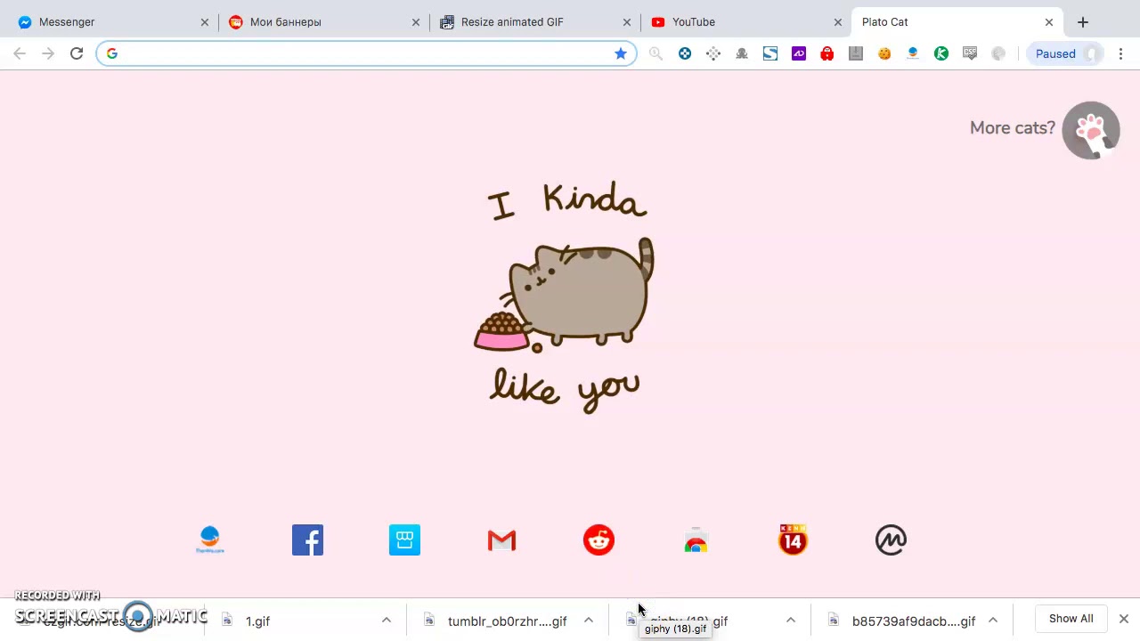
Task: Click the Pusheen cat image
Action: [564, 294]
